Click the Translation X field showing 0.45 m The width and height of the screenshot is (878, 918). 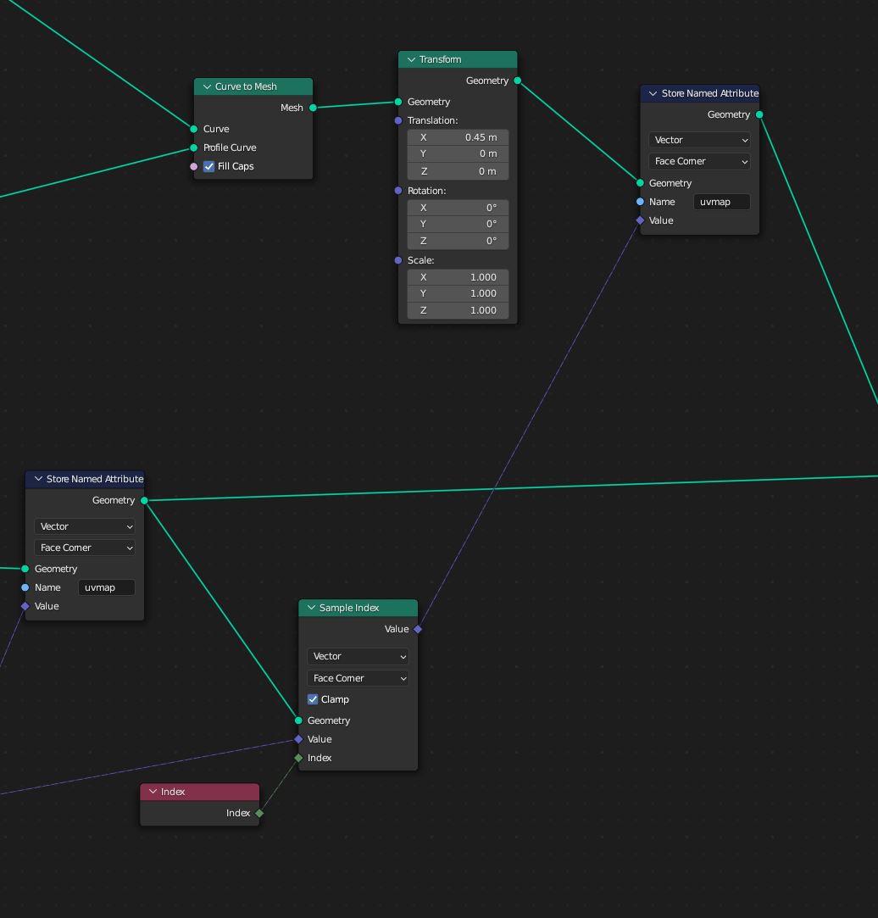[458, 137]
